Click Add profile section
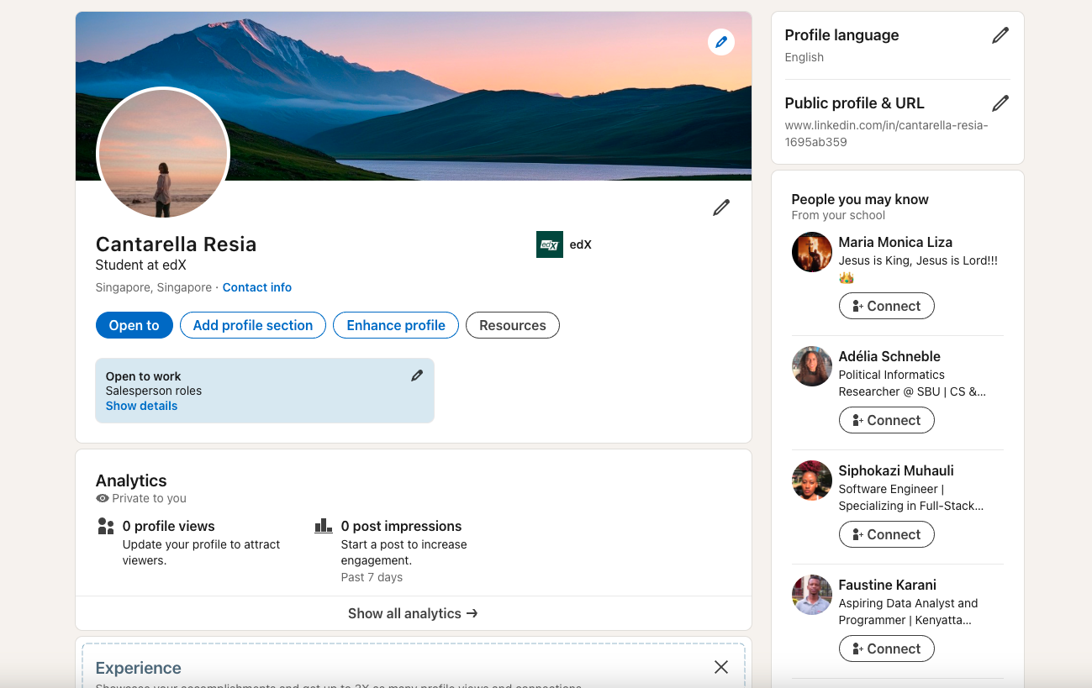 252,325
